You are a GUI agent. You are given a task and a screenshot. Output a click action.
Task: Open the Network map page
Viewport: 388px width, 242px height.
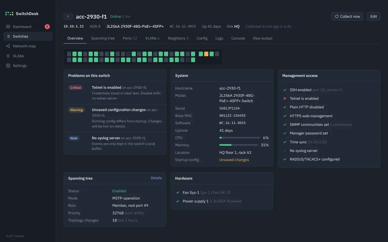tap(28, 46)
